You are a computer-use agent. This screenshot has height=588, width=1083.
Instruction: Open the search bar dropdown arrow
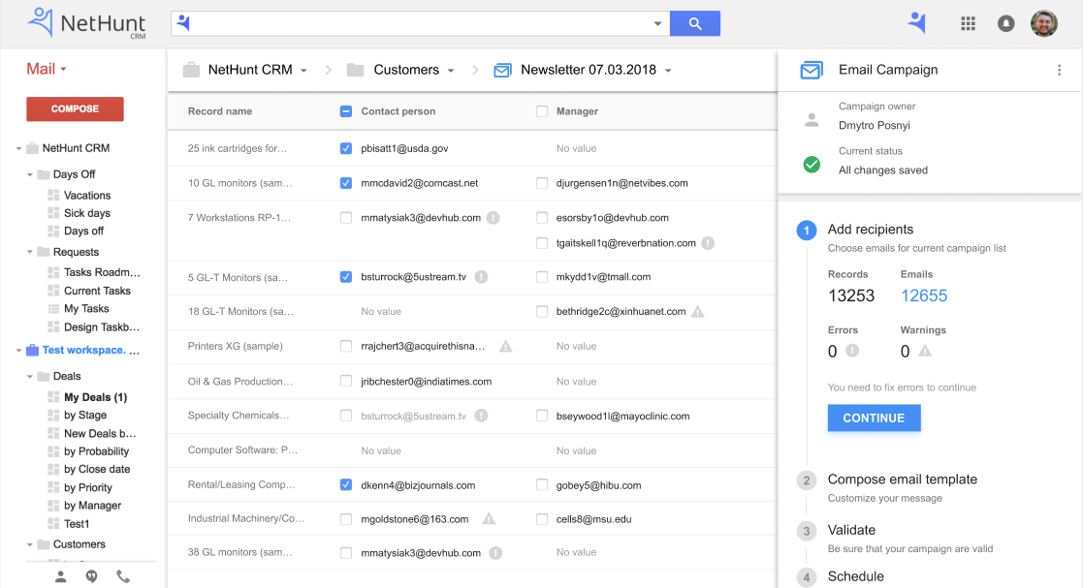click(657, 23)
